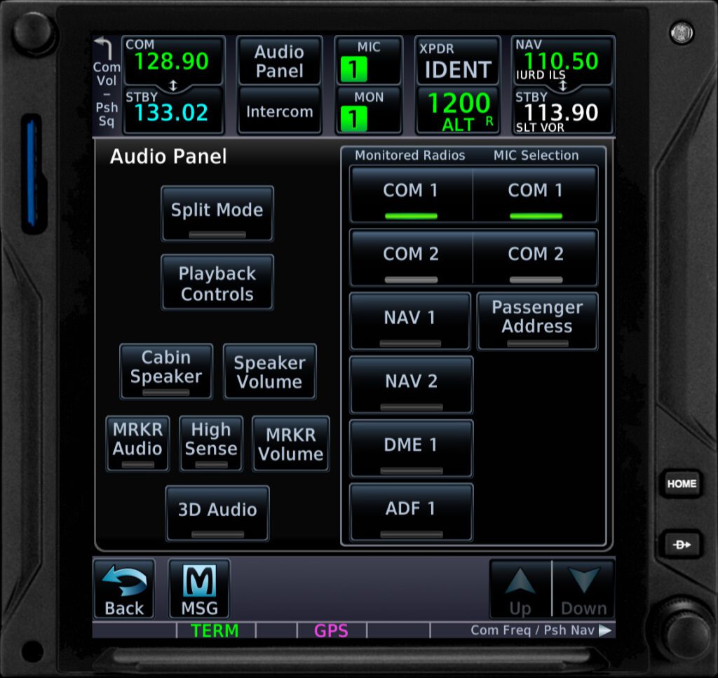718x678 pixels.
Task: Tap the Up arrow button
Action: (x=520, y=589)
